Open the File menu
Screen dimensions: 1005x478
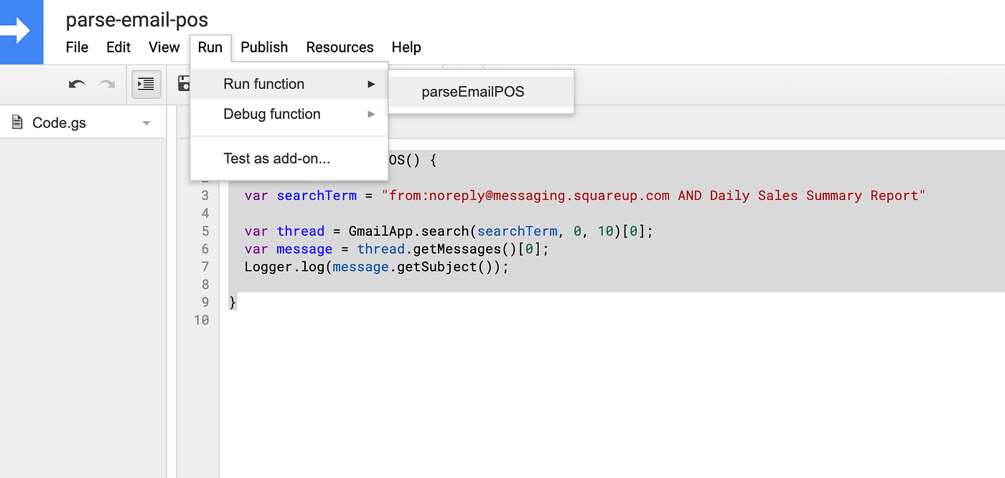[x=77, y=47]
